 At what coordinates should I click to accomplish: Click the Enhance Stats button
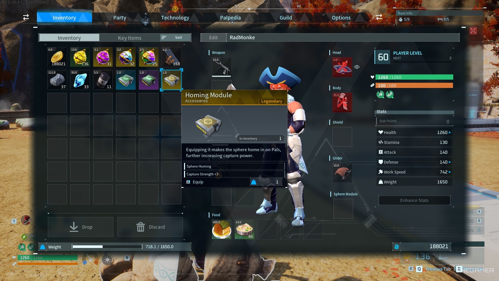pyautogui.click(x=414, y=200)
